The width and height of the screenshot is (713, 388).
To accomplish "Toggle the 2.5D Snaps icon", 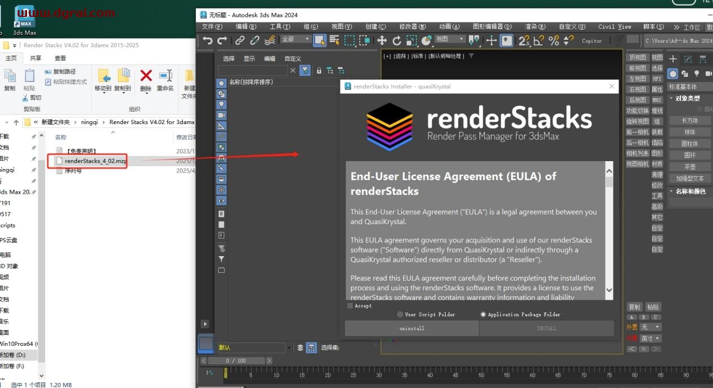I will [524, 40].
